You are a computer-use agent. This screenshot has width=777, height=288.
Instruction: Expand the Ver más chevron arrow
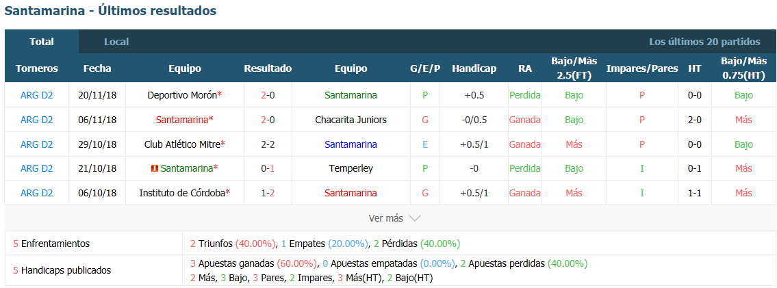click(415, 218)
